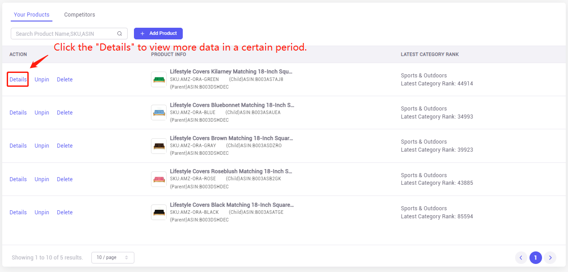Open Details for the Kilarney product
568x272 pixels.
(x=18, y=80)
